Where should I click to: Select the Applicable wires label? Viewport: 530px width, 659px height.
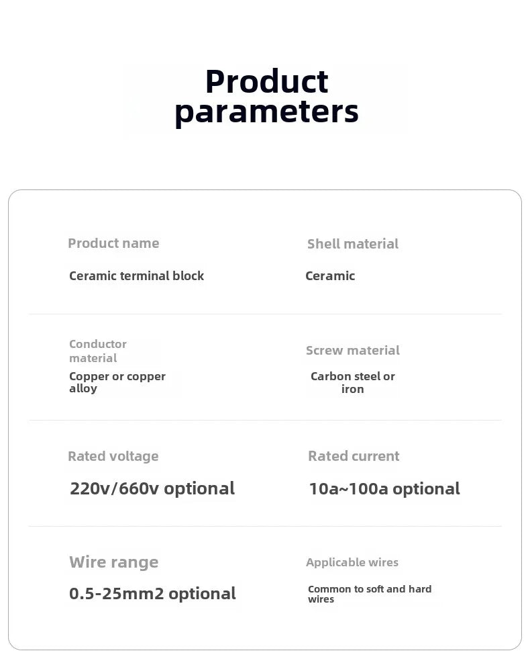(352, 562)
